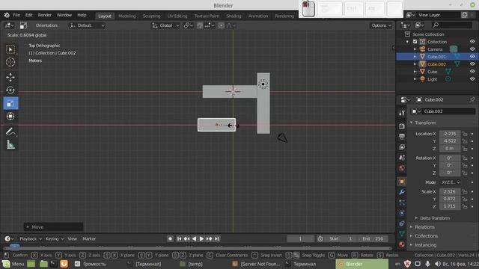The image size is (479, 269).
Task: Open the Modifiers wrench tab
Action: (x=402, y=192)
